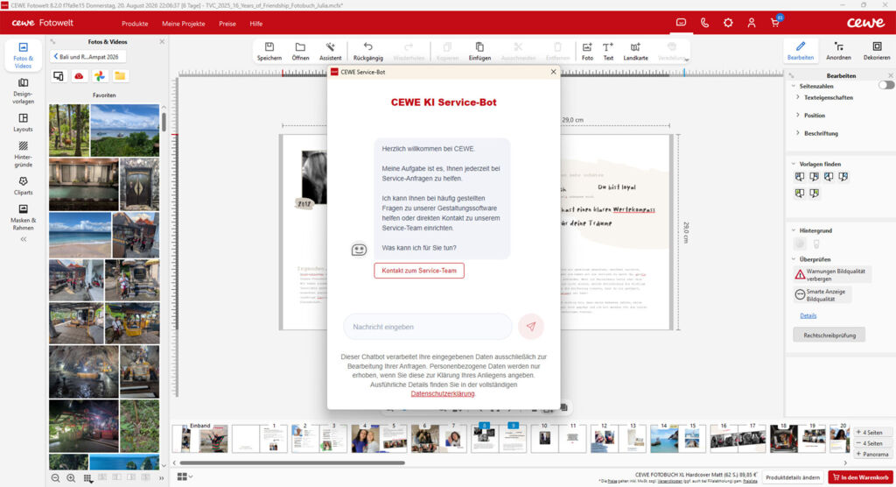Viewport: 896px width, 487px height.
Task: Open the Designvorlagen sidebar panel
Action: (x=23, y=92)
